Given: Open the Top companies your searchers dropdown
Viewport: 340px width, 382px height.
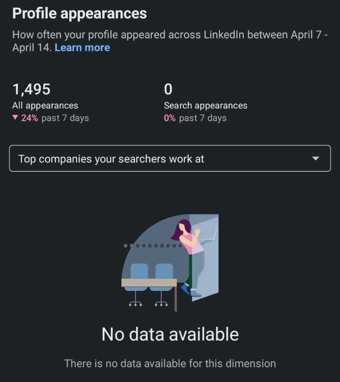Looking at the screenshot, I should [x=111, y=159].
